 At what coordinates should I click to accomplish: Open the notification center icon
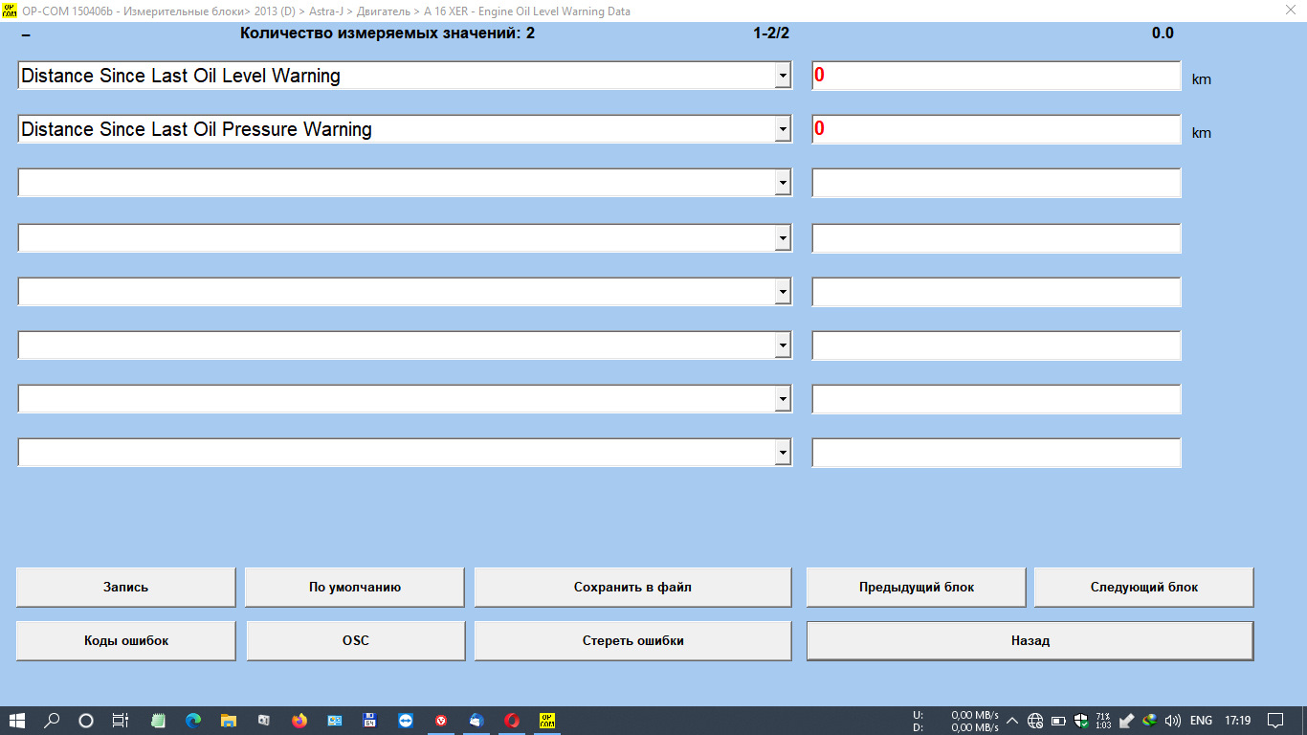[1274, 721]
